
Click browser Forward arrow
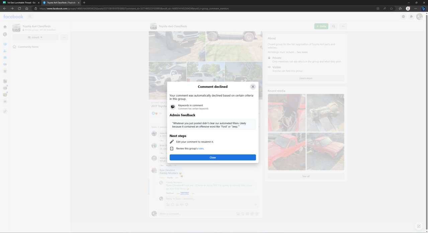tap(12, 8)
